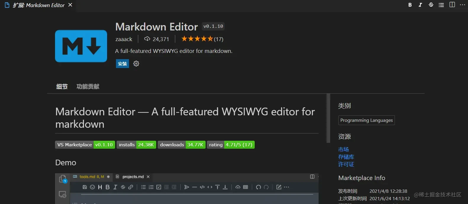Click the table icon in demo toolbar

coord(246,187)
